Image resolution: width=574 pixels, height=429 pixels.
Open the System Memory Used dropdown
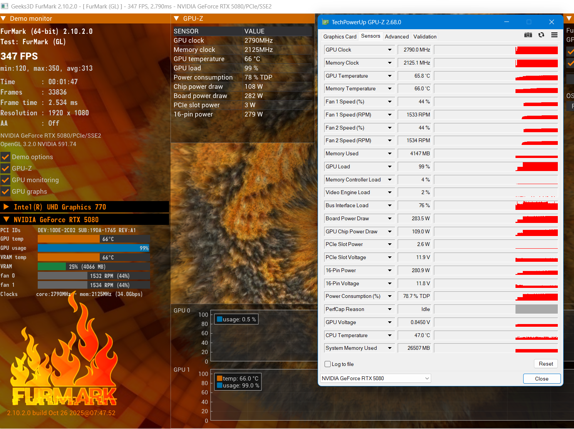click(390, 348)
